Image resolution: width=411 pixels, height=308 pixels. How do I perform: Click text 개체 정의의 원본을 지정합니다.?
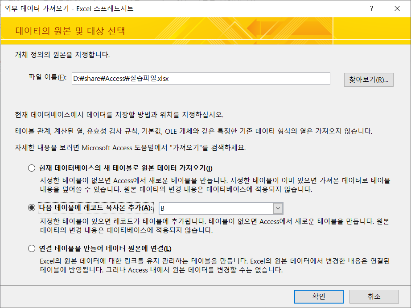pos(62,55)
